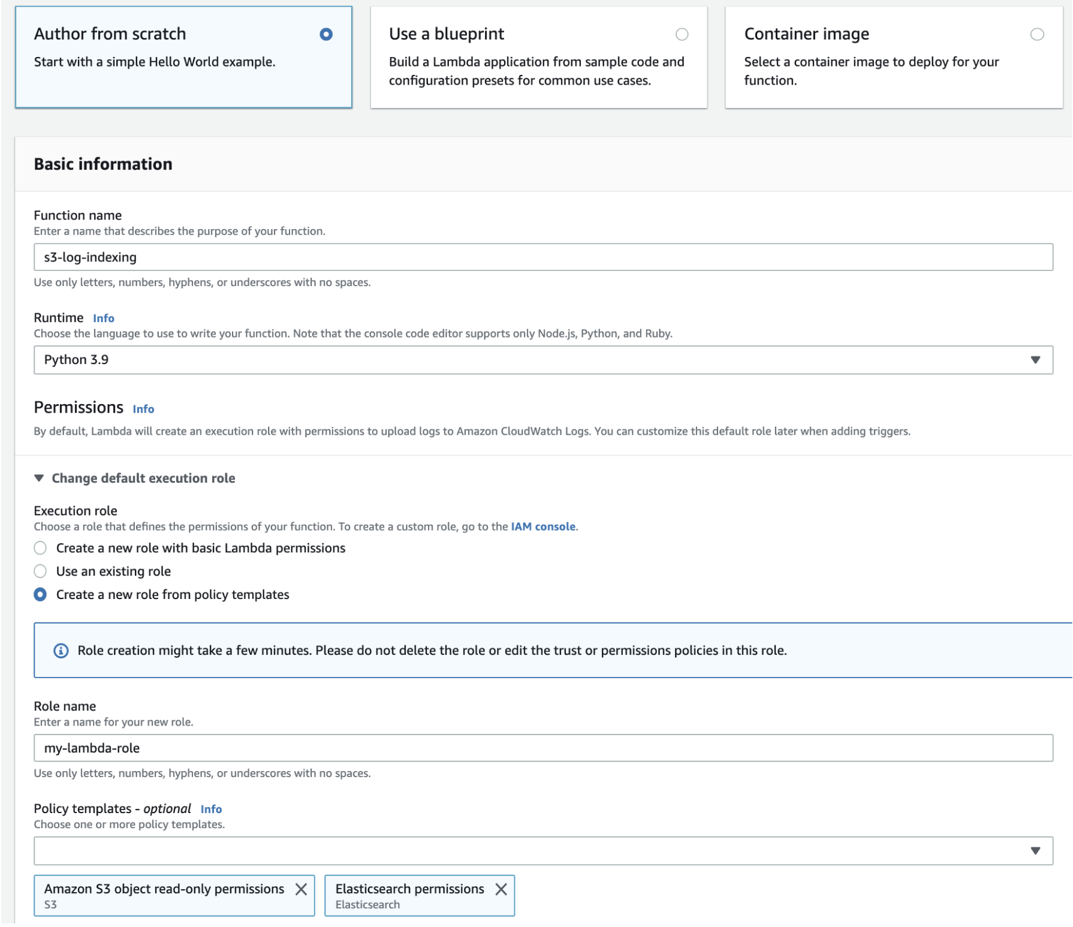Image resolution: width=1073 pixels, height=927 pixels.
Task: Click the Role name text box
Action: coord(543,748)
